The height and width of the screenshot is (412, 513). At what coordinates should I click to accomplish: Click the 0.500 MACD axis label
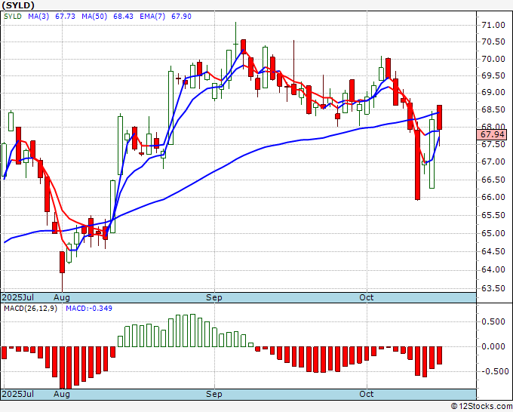pos(493,321)
